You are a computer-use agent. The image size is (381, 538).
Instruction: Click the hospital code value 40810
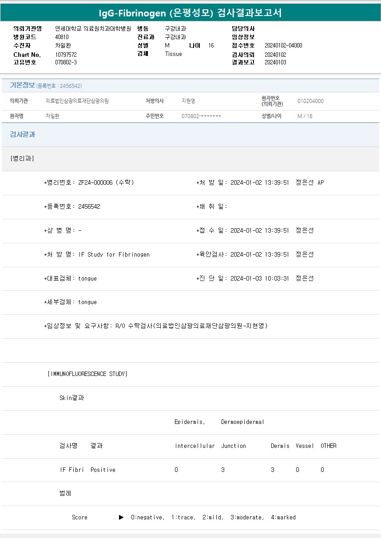coord(62,37)
